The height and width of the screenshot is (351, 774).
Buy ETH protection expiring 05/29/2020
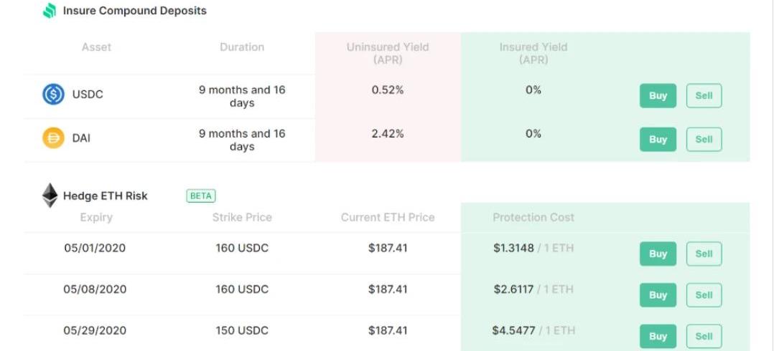coord(658,336)
